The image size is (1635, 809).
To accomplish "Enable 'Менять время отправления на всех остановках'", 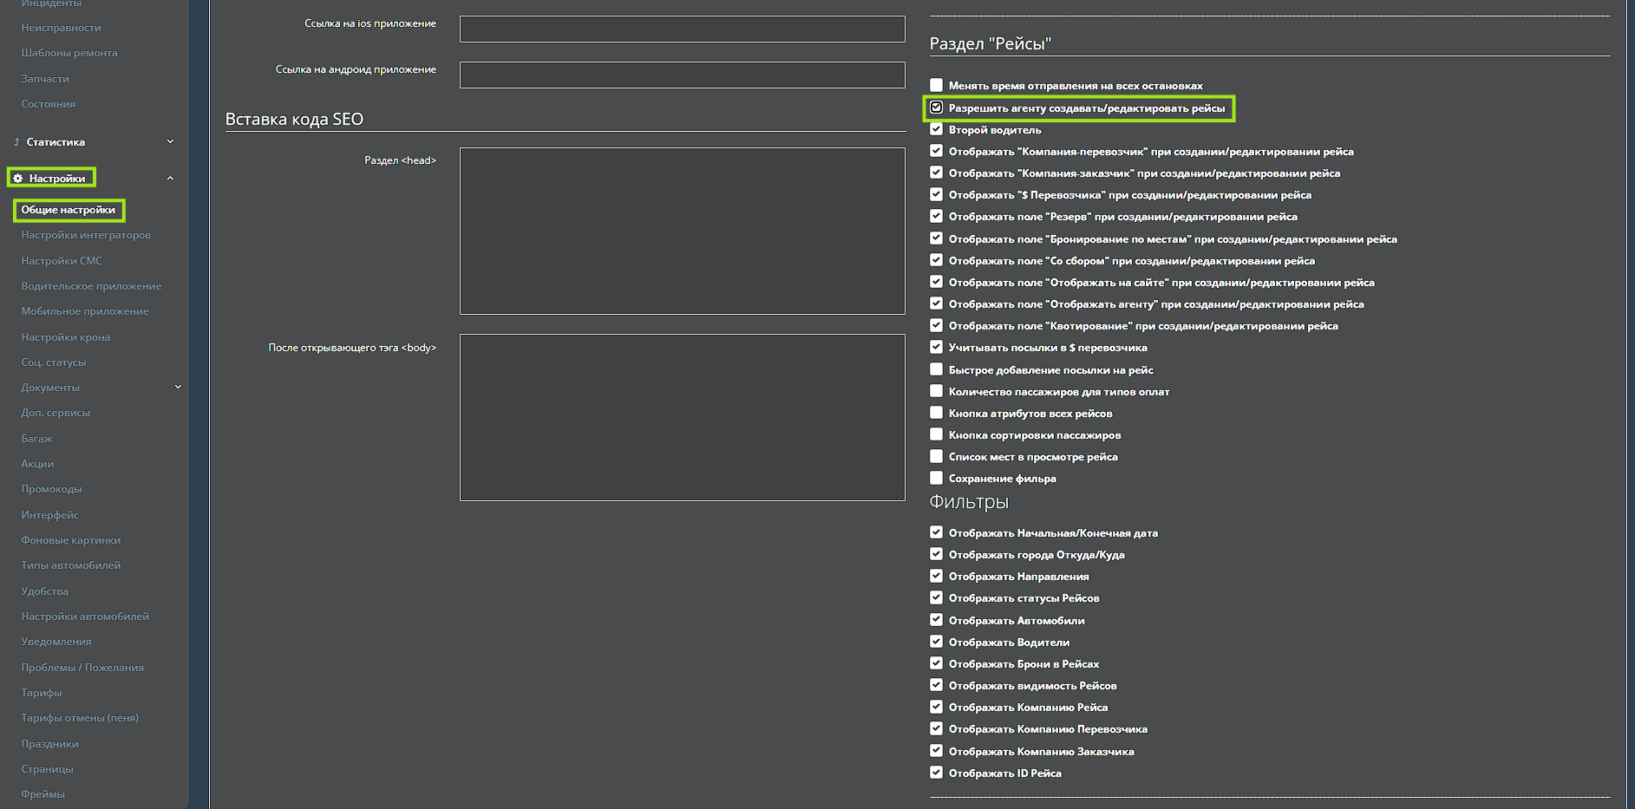I will pyautogui.click(x=936, y=85).
